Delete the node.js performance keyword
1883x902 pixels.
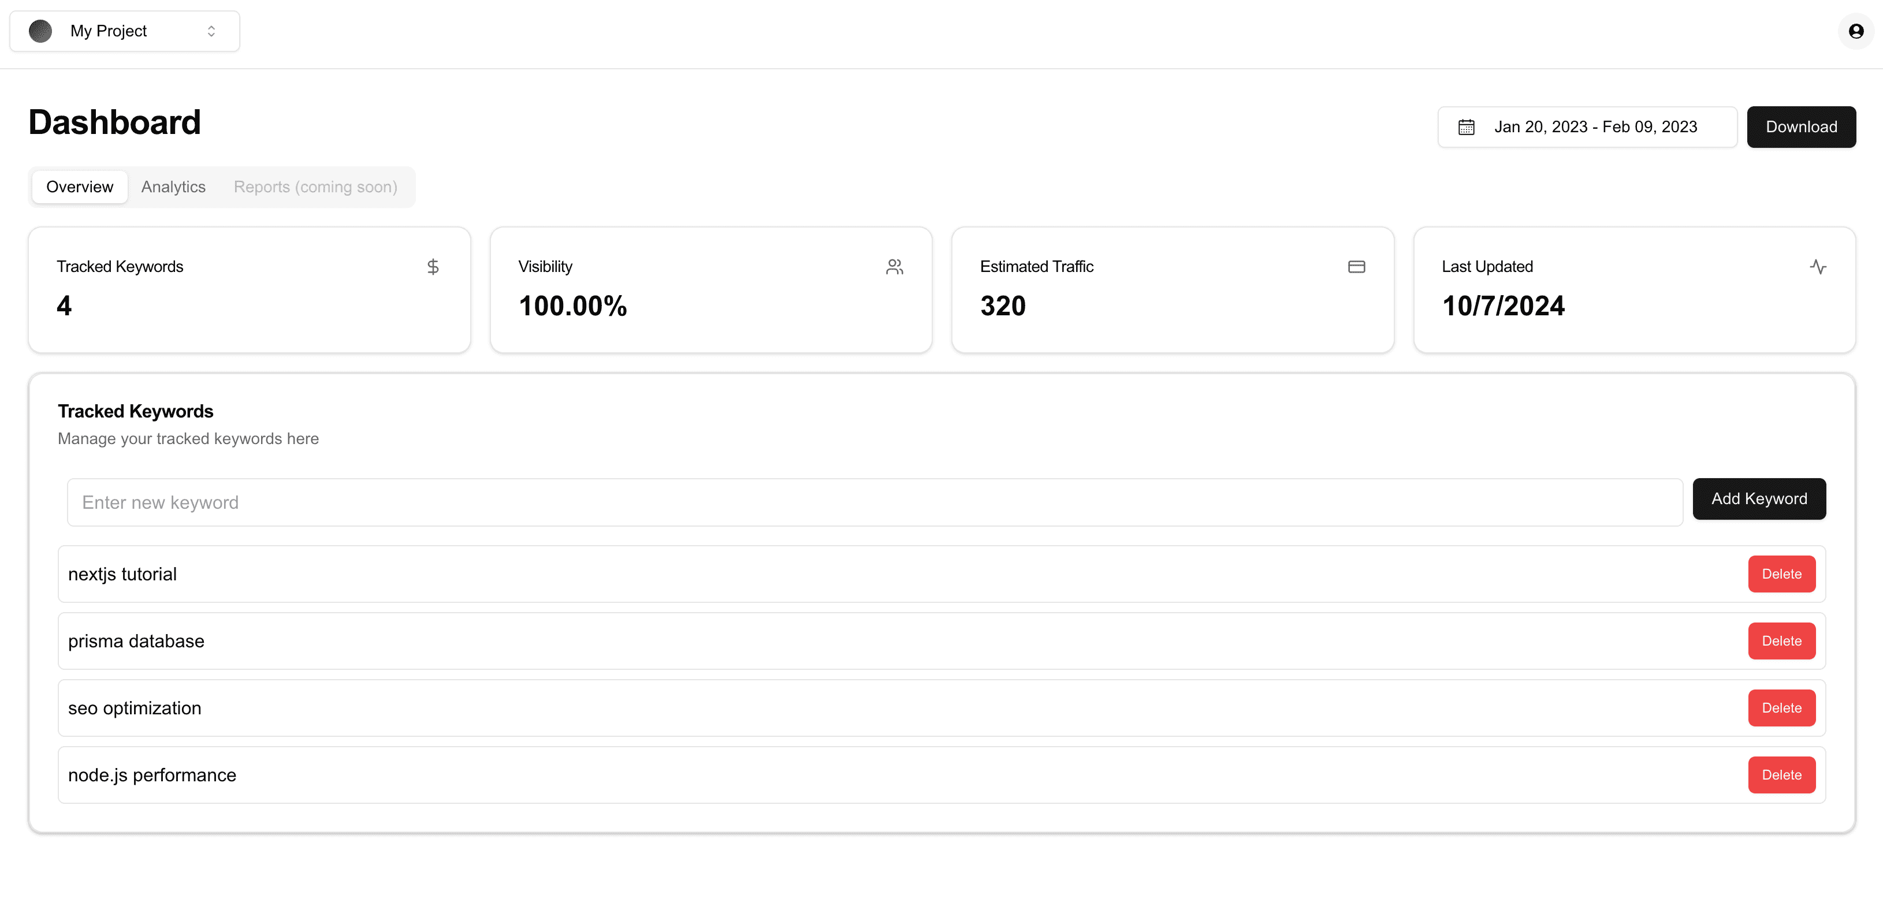tap(1781, 775)
